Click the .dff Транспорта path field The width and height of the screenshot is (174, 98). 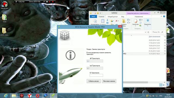pyautogui.click(x=96, y=61)
